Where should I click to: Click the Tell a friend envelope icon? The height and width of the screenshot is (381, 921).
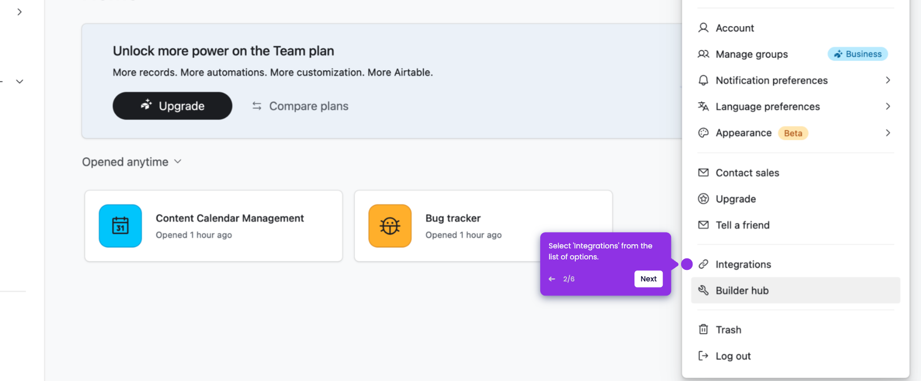pos(703,225)
